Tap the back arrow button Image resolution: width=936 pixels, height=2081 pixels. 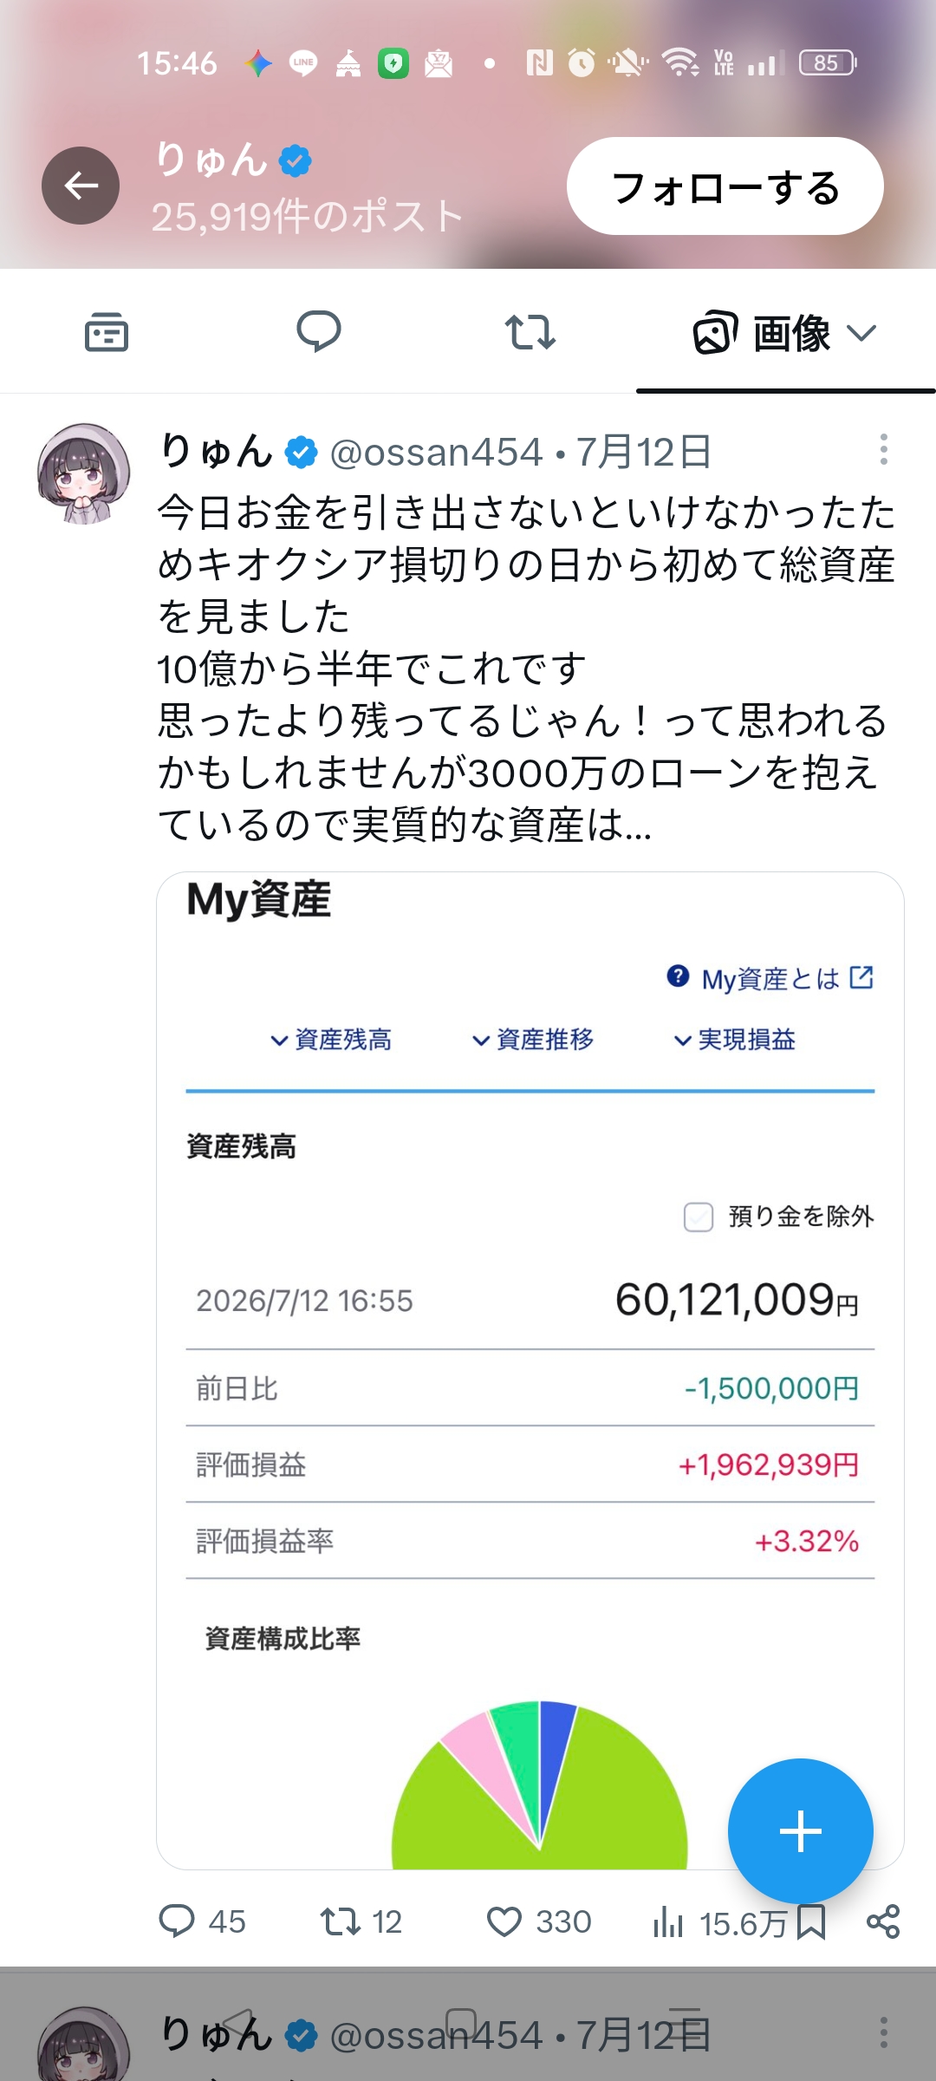pos(81,186)
